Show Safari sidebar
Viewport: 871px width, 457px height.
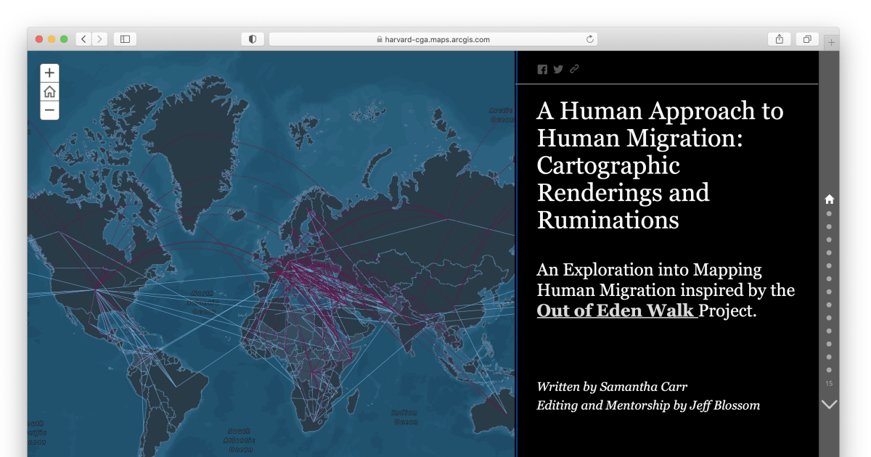pyautogui.click(x=125, y=39)
